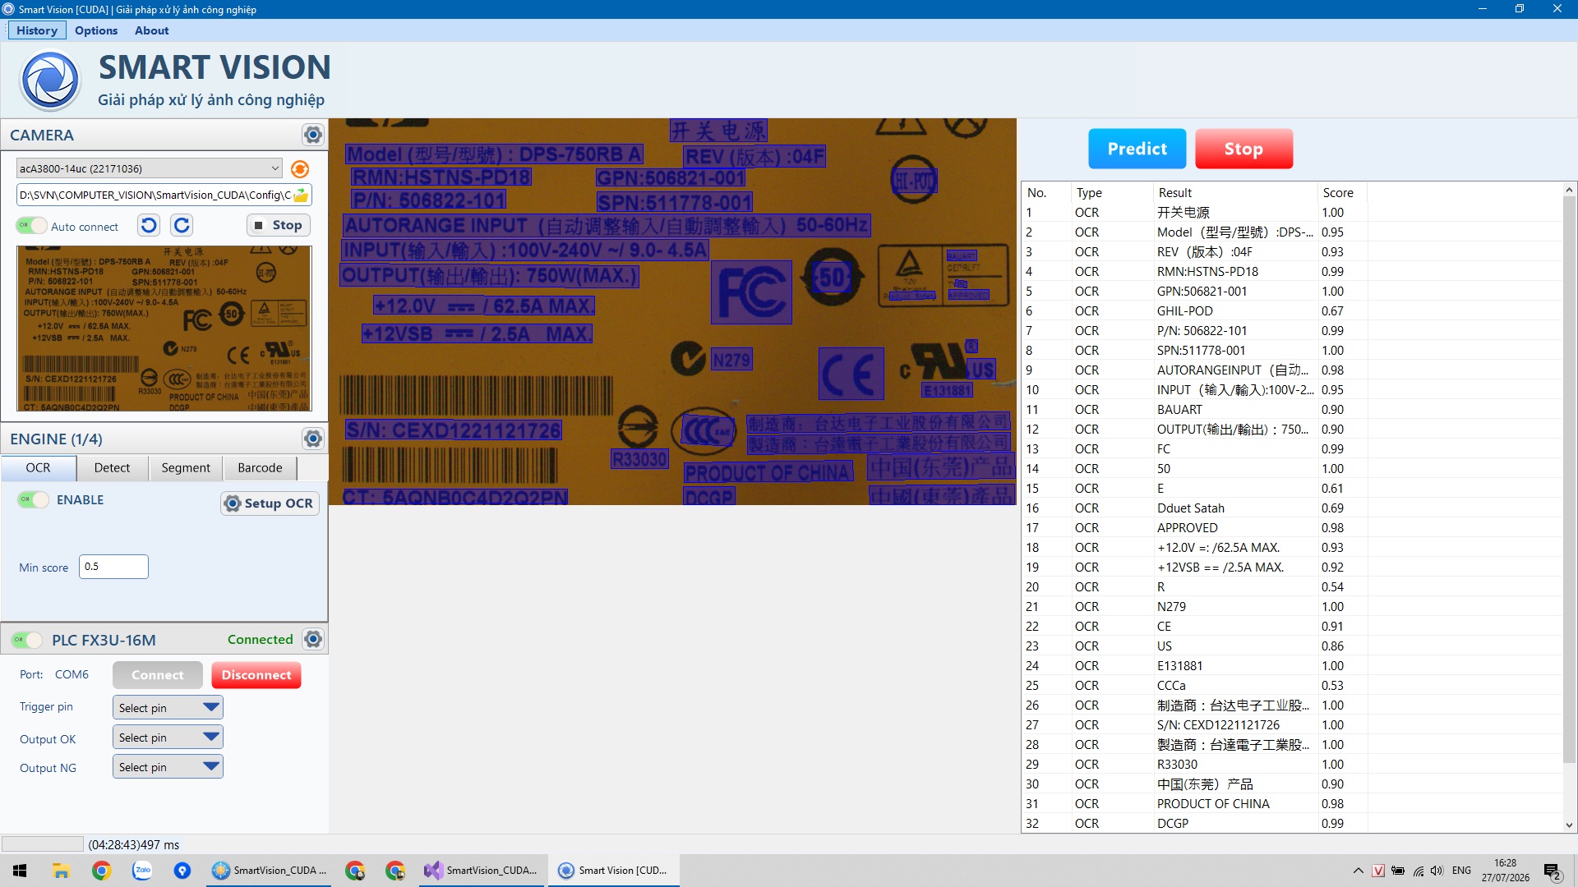Open the blue map pin taskbar app
This screenshot has height=887, width=1578.
click(182, 871)
